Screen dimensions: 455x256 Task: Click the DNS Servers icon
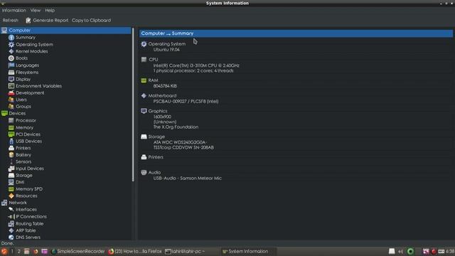click(11, 237)
